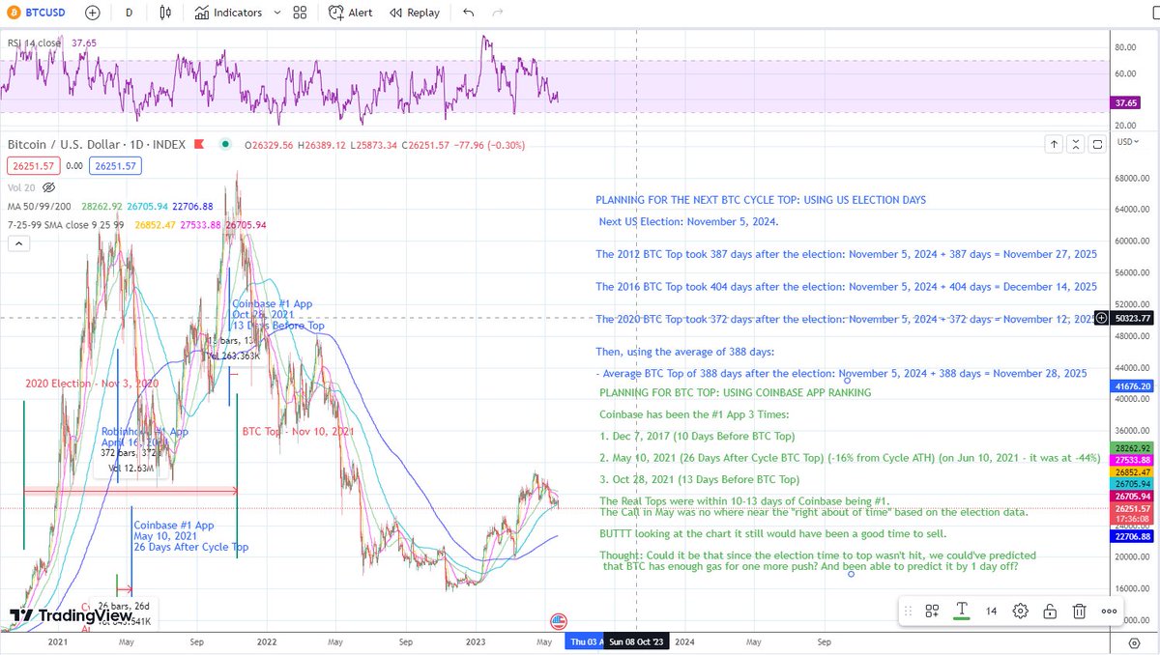Create a new Alert
Screen dimensions: 1160x655
(x=351, y=13)
